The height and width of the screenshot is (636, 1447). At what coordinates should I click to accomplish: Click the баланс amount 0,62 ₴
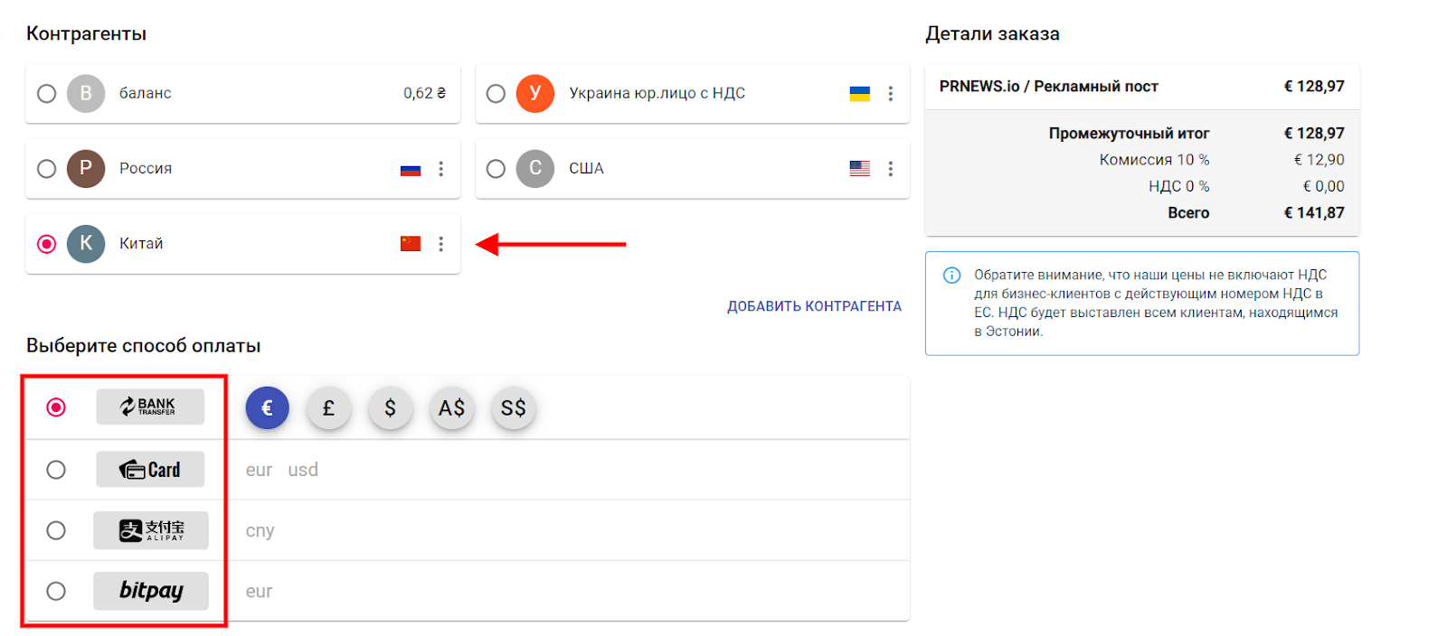point(424,93)
